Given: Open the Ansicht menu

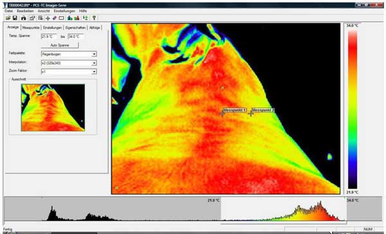Looking at the screenshot, I should pos(44,11).
